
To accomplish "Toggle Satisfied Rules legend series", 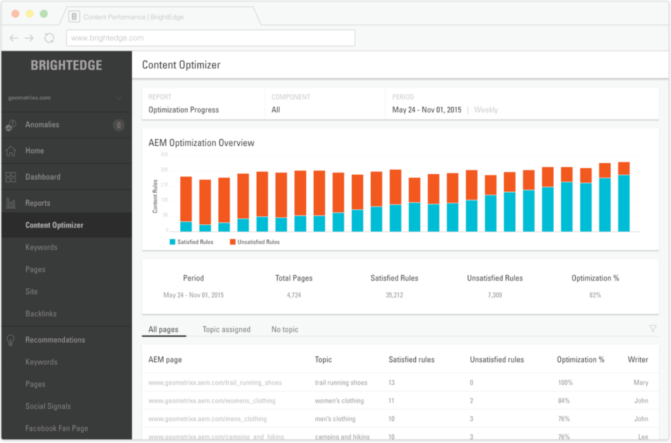I will (191, 242).
